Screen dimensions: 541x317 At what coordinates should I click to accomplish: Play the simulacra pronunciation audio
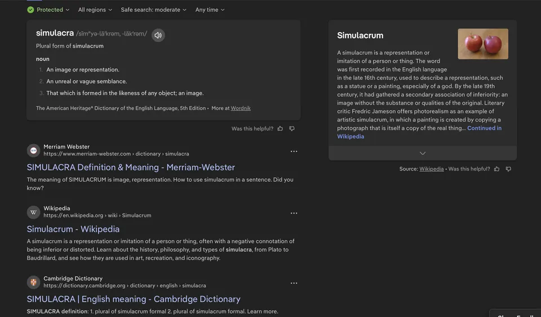158,35
